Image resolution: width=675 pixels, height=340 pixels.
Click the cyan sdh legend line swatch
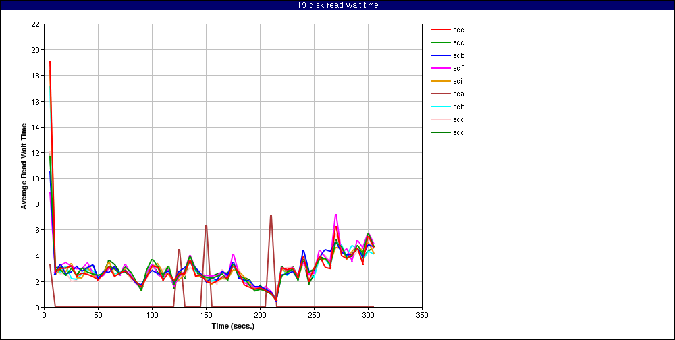click(440, 107)
